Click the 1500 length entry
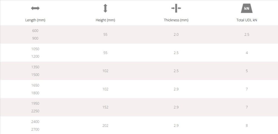The image size is (278, 134). pos(35,75)
